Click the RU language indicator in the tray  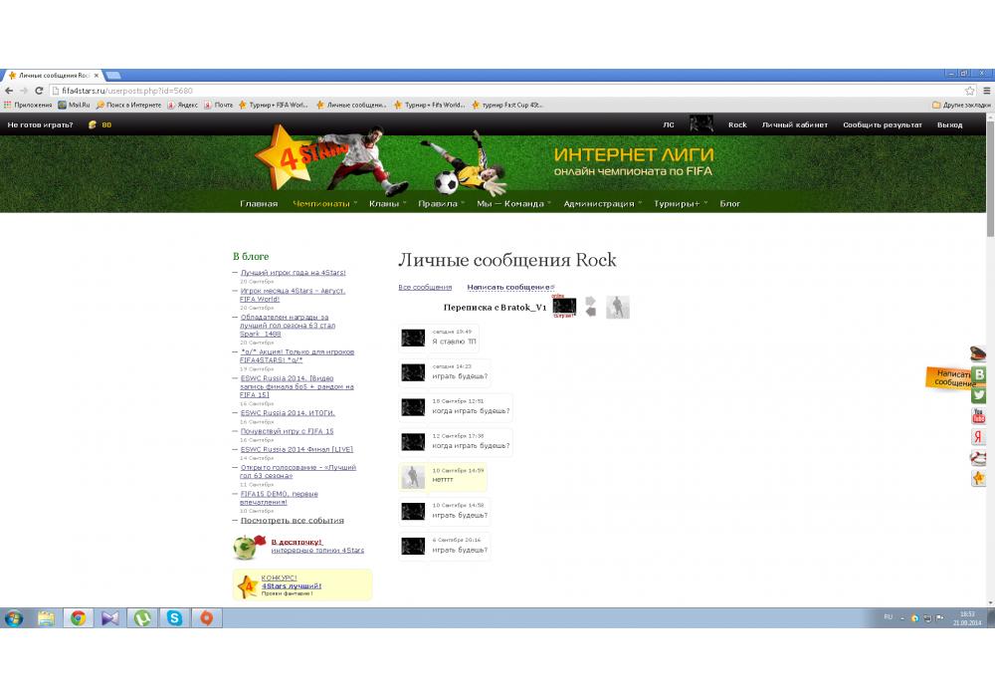click(x=889, y=617)
